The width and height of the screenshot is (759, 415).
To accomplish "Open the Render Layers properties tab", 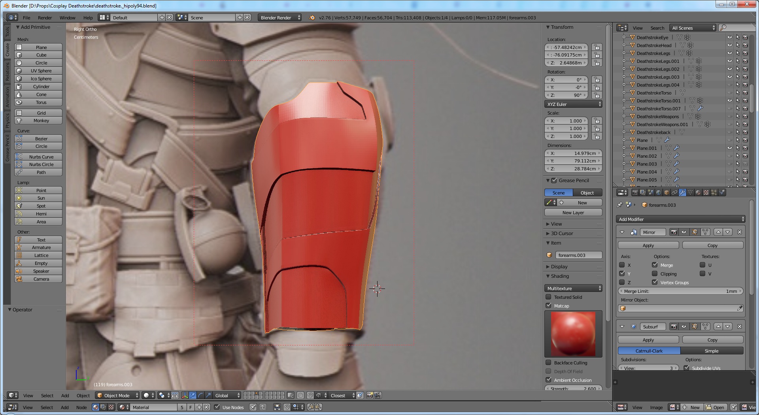I will tap(643, 192).
